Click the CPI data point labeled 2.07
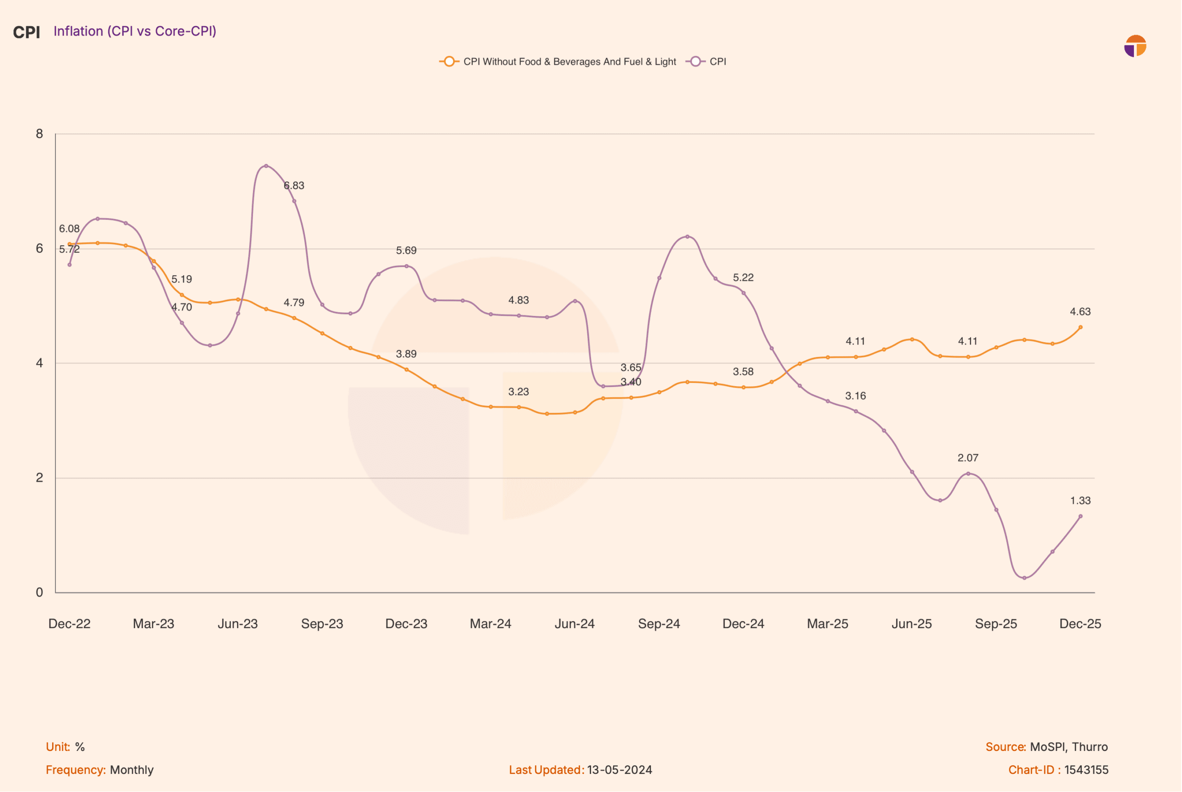The width and height of the screenshot is (1182, 792). (968, 474)
